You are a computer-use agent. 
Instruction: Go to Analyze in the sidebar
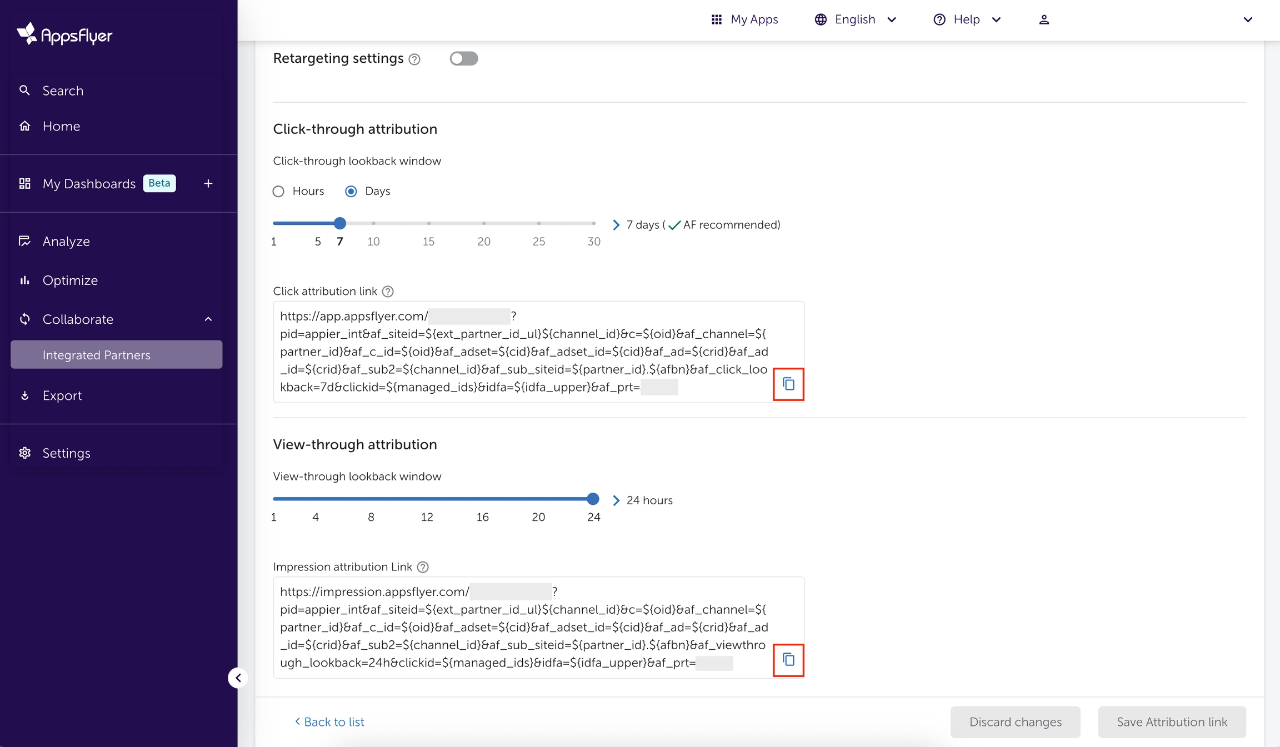[66, 242]
